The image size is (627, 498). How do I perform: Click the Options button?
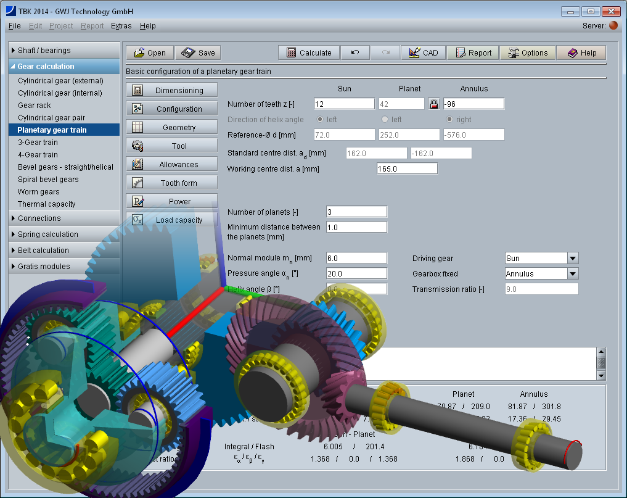[x=527, y=53]
